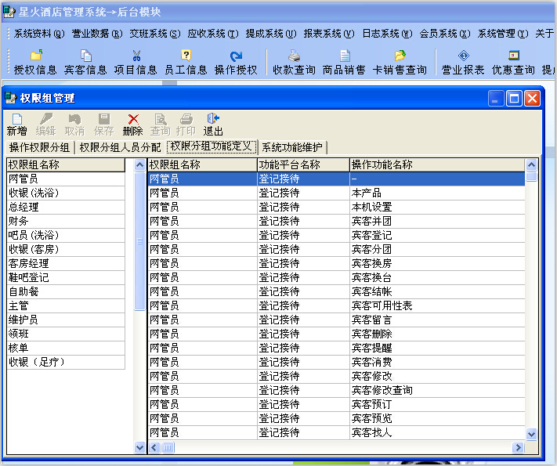The image size is (557, 466).
Task: Switch to 操作权限分组 tab
Action: click(39, 147)
